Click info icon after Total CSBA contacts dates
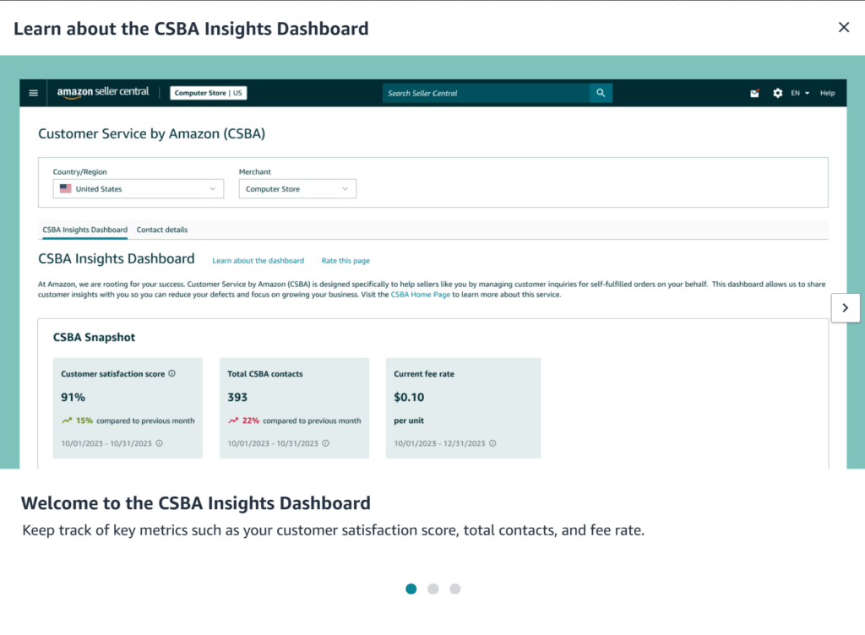 click(325, 443)
